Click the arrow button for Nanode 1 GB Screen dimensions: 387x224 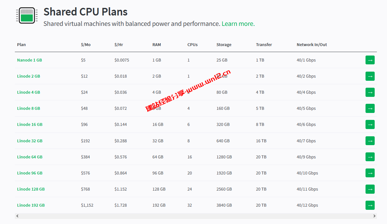[x=370, y=60]
